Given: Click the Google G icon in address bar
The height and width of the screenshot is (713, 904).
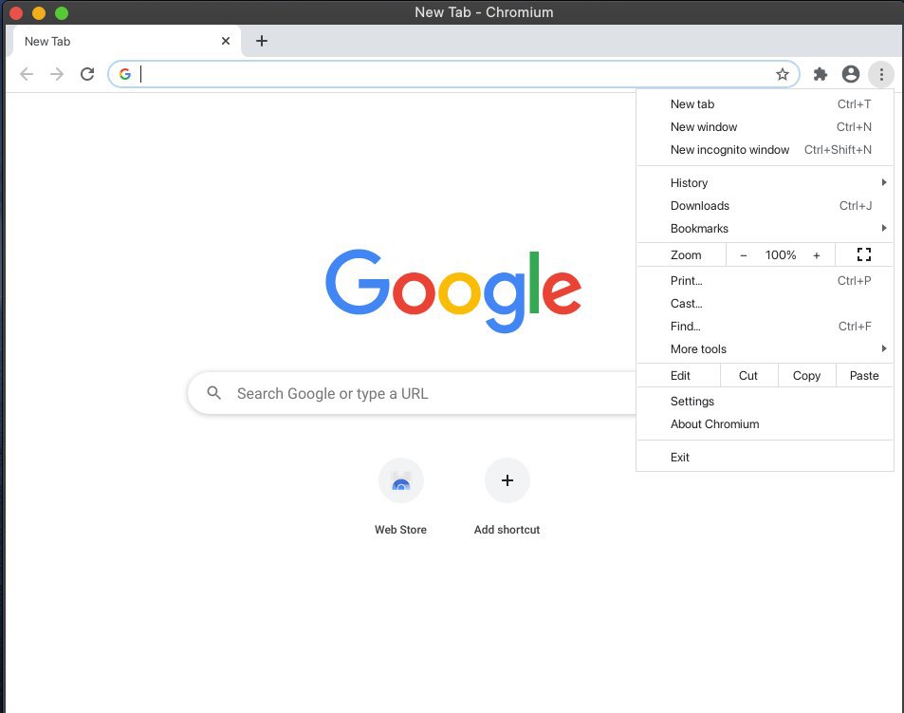Looking at the screenshot, I should 125,74.
